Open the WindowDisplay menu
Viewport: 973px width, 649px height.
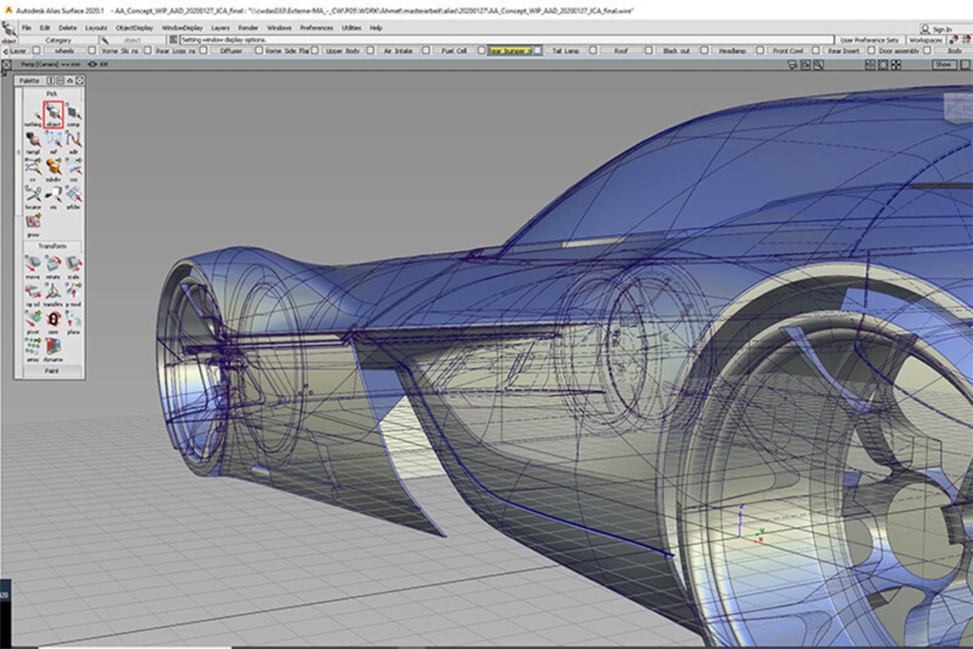(181, 28)
